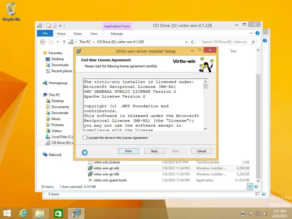Select the virtio-win-gt-x86 installer file
292x219 pixels.
[106, 174]
